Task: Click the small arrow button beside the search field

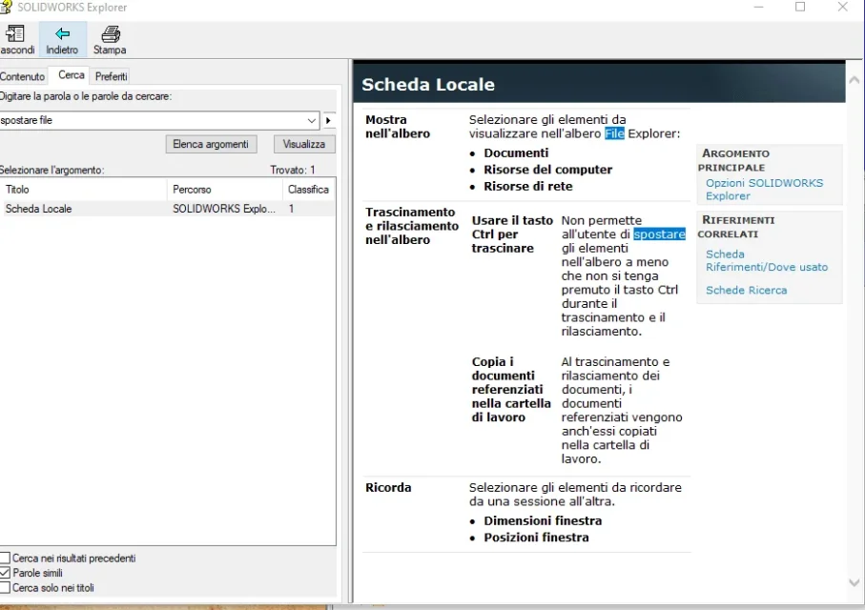Action: (x=329, y=120)
